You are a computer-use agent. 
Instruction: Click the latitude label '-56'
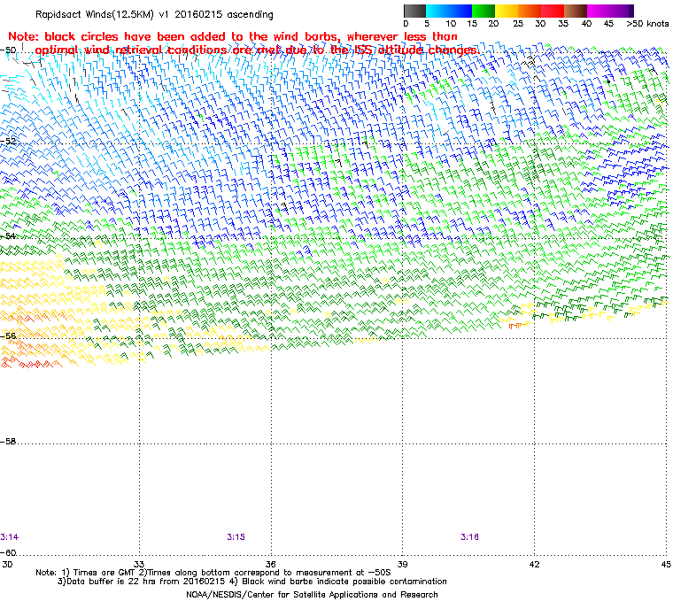point(8,335)
